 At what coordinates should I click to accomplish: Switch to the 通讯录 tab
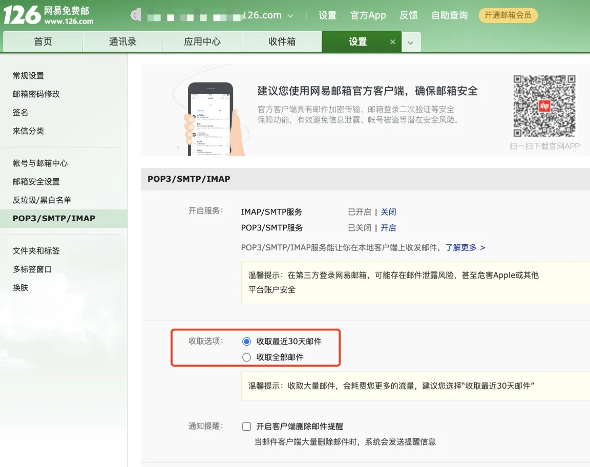click(x=123, y=42)
